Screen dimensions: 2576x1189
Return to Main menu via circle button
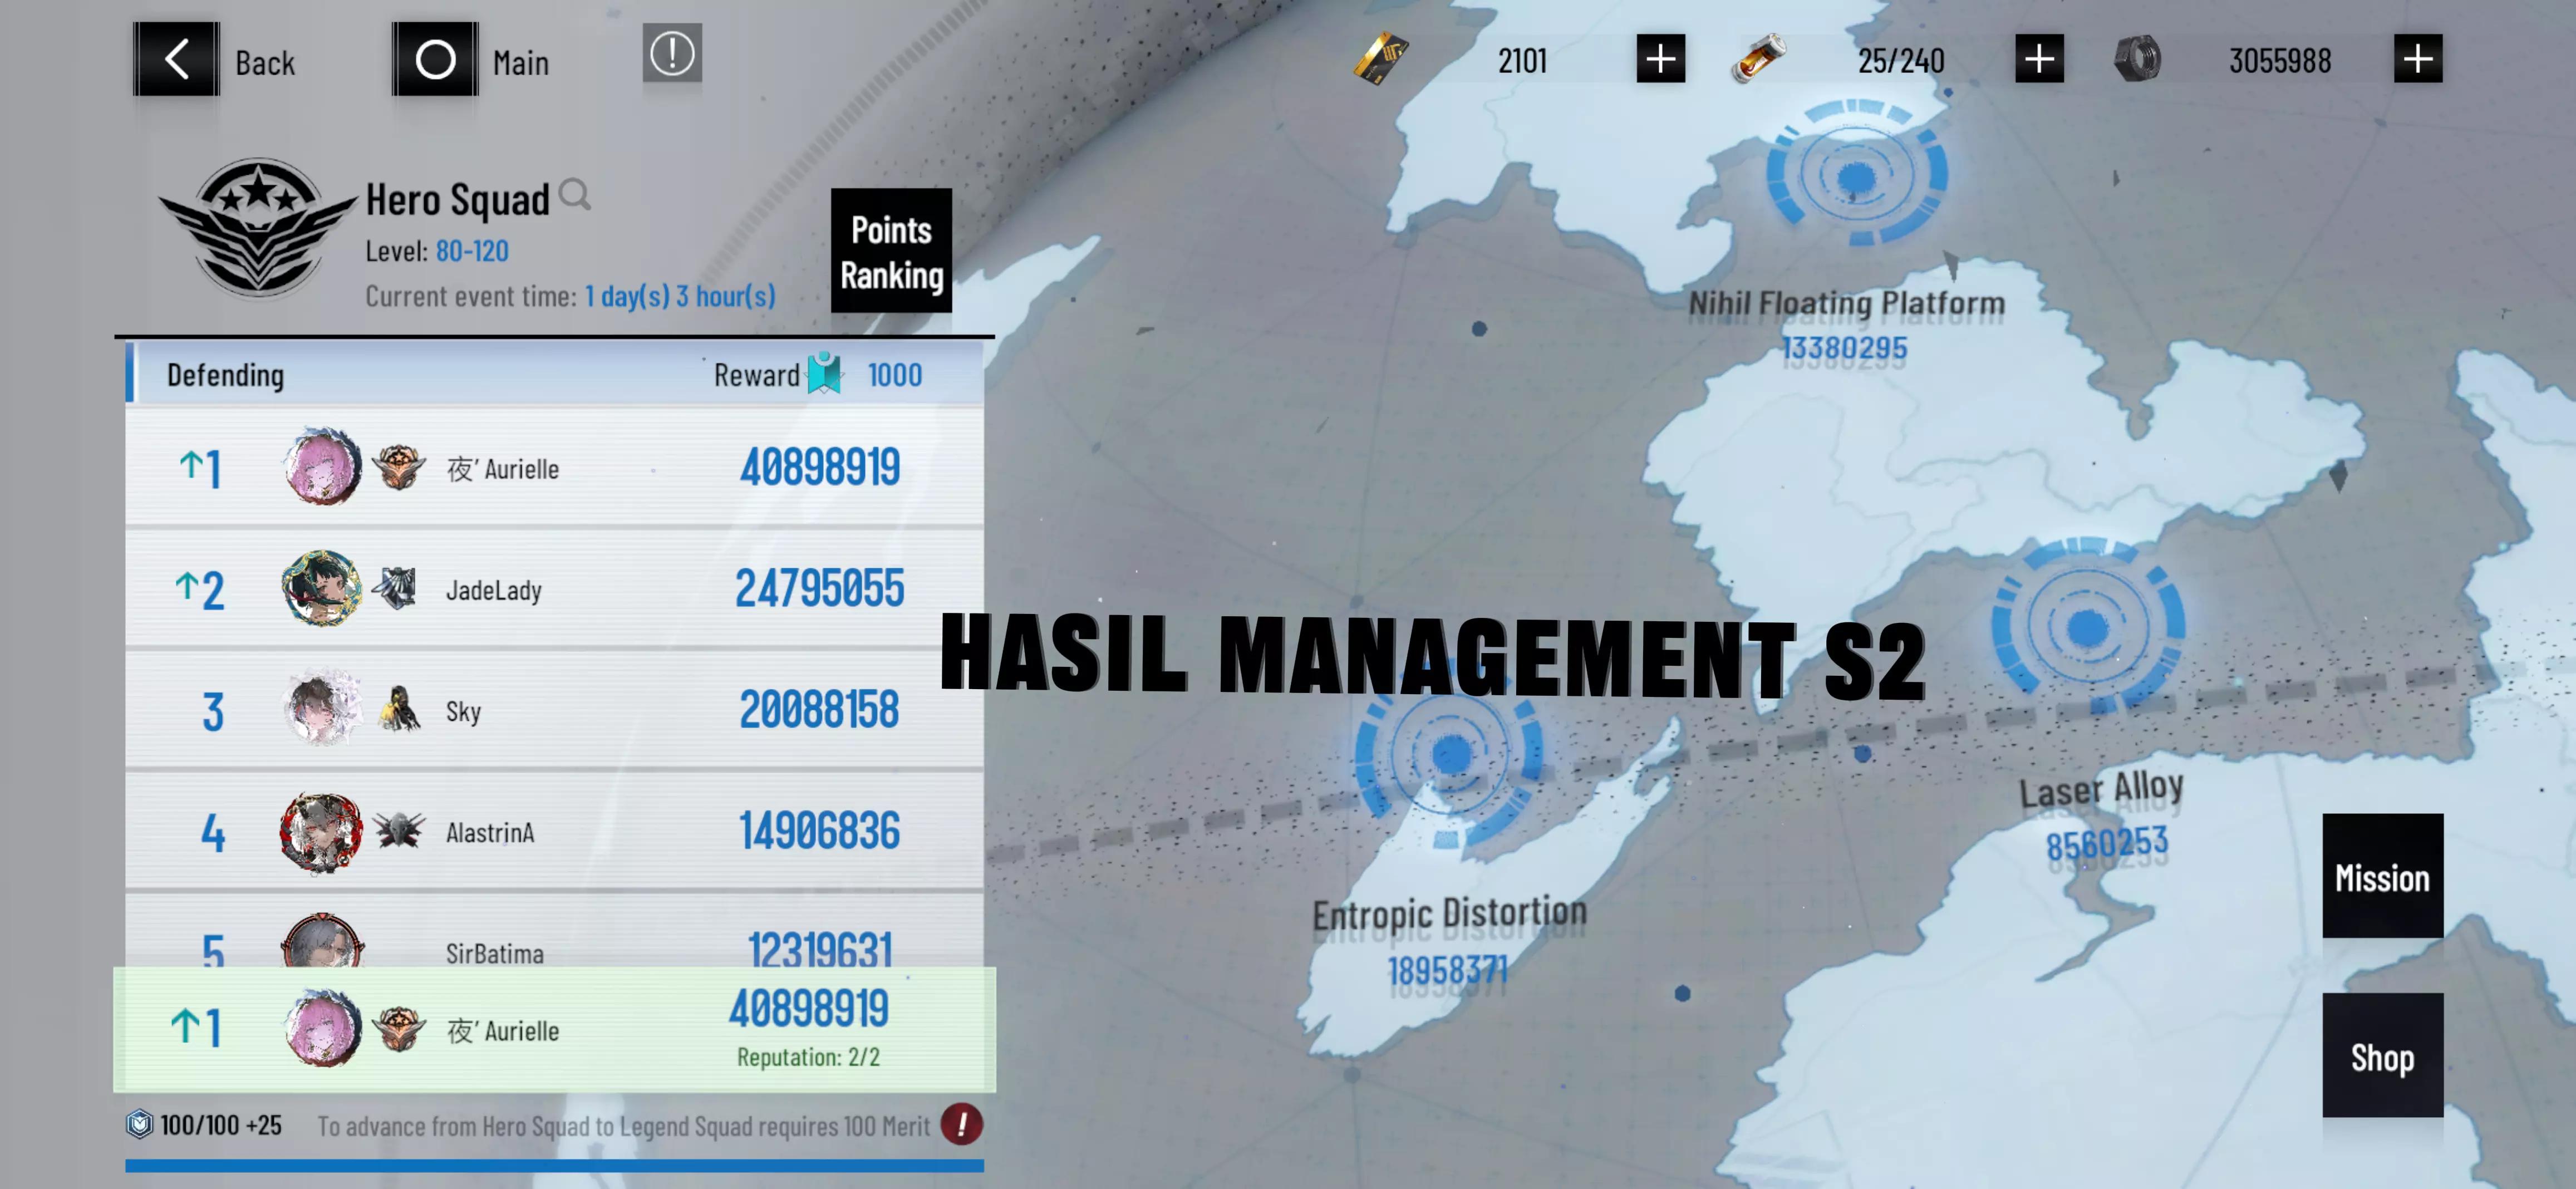coord(435,59)
